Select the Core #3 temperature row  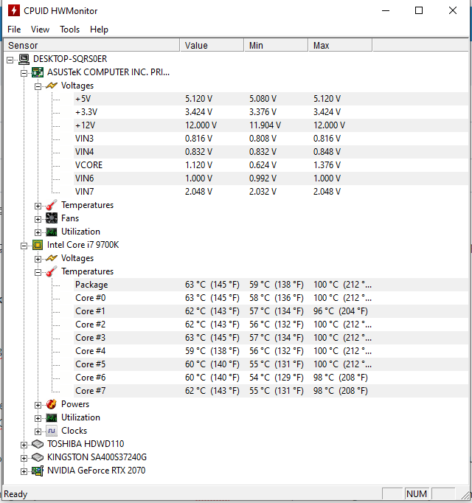pyautogui.click(x=271, y=338)
